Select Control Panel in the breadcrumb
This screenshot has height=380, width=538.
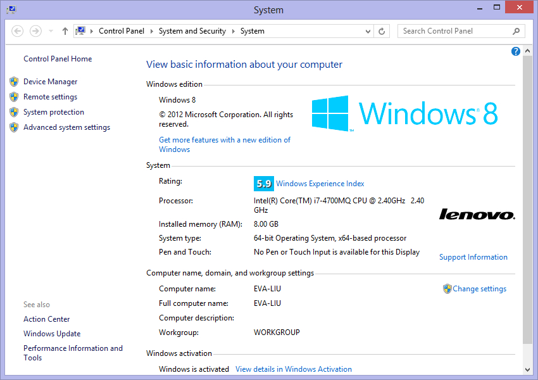[x=122, y=31]
